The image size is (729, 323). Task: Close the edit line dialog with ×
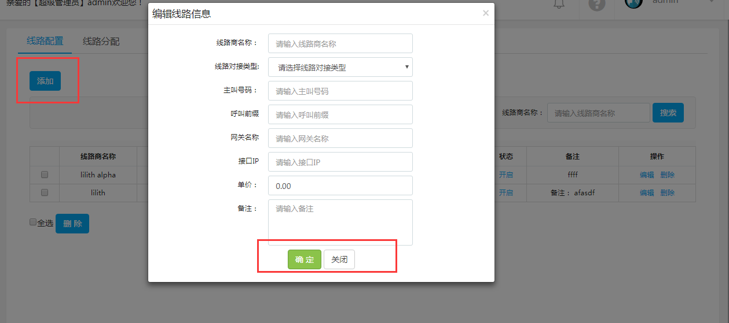pyautogui.click(x=485, y=13)
